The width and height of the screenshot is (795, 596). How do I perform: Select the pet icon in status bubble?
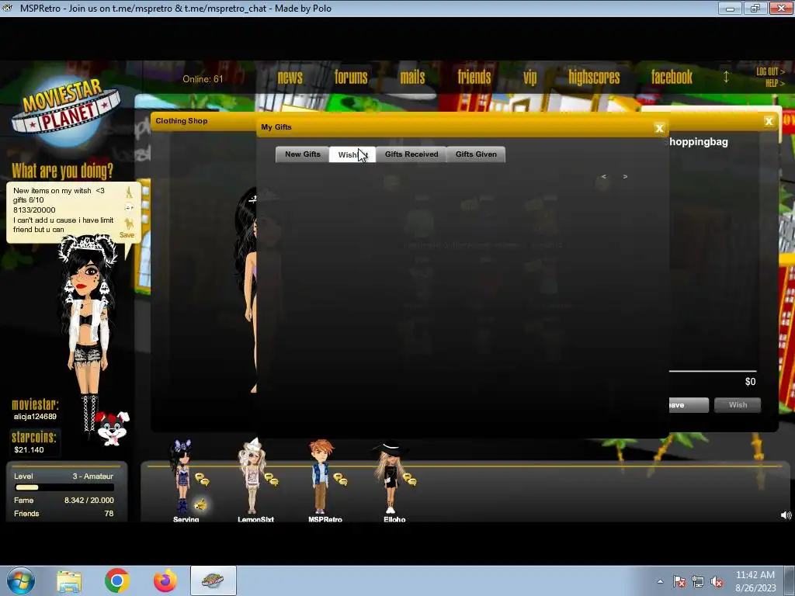pyautogui.click(x=129, y=223)
